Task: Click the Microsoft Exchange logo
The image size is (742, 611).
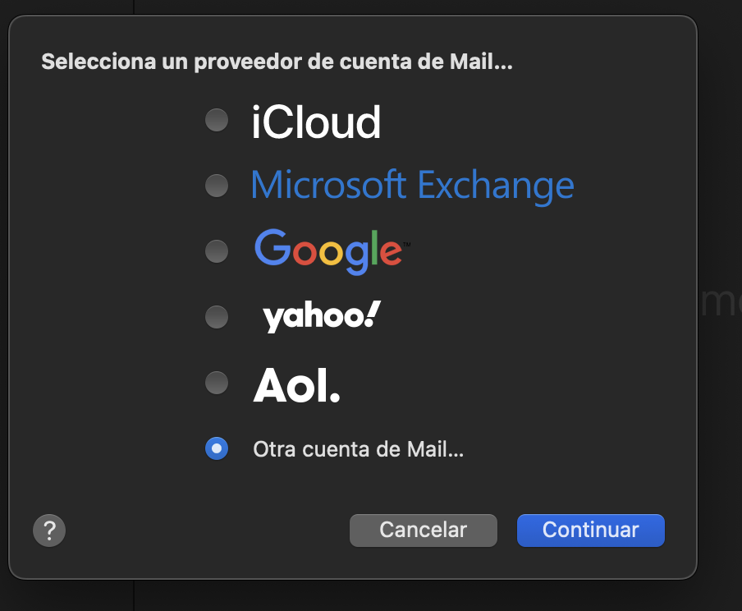Action: (412, 185)
